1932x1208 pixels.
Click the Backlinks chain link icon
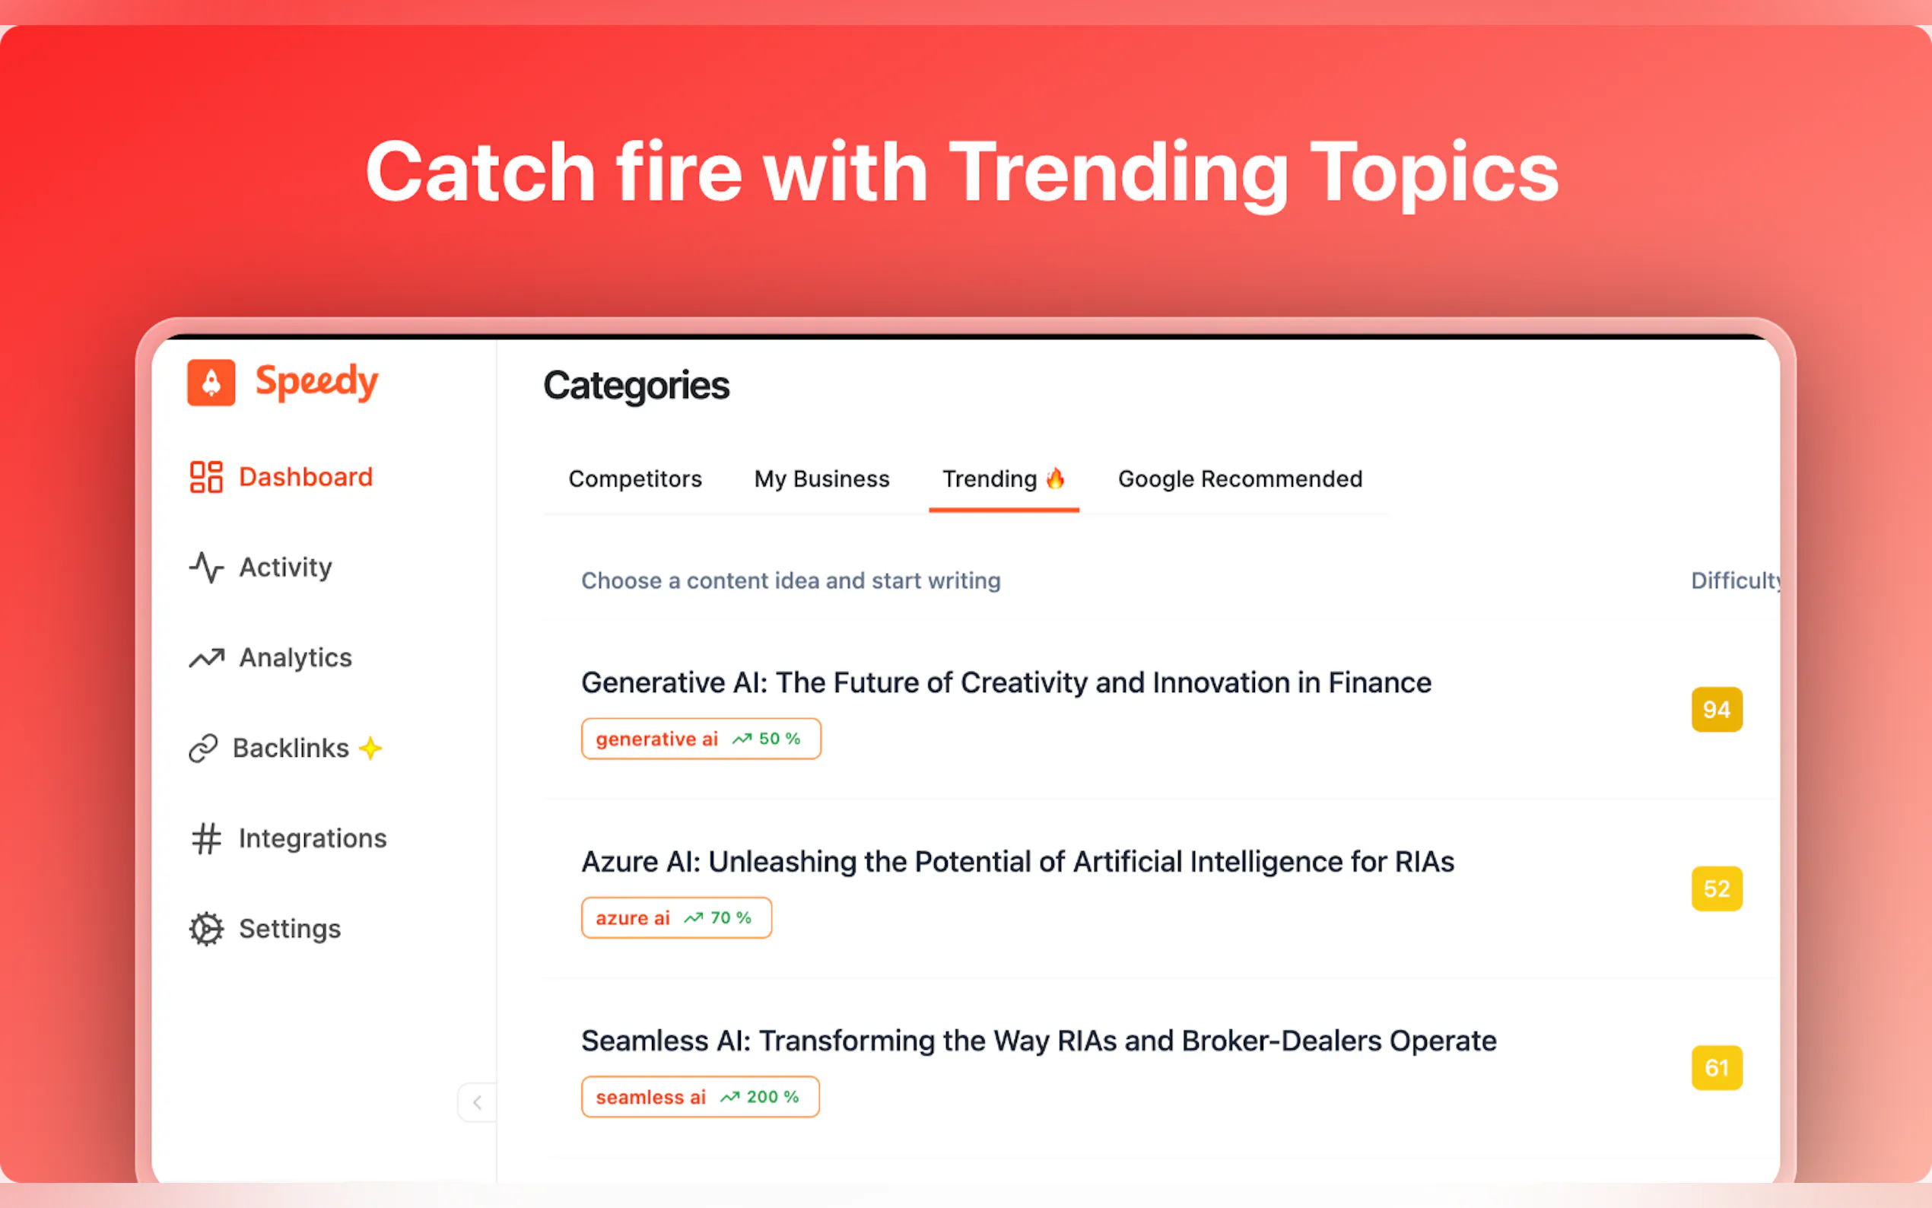point(203,749)
